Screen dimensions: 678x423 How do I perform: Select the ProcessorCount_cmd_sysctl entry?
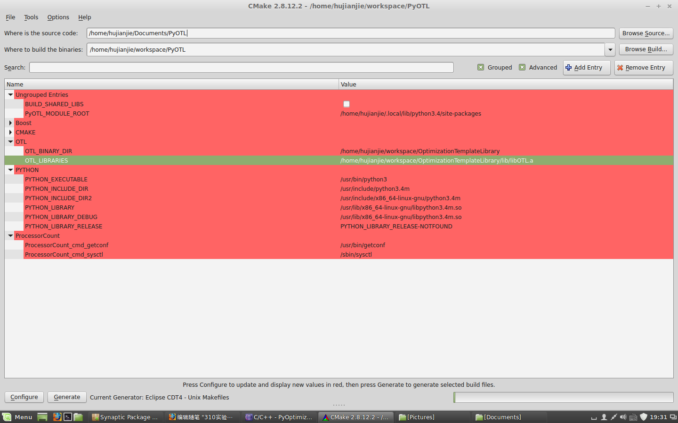pyautogui.click(x=64, y=254)
